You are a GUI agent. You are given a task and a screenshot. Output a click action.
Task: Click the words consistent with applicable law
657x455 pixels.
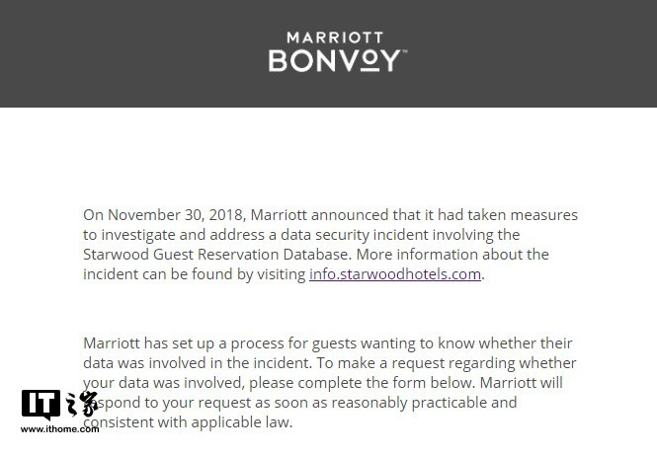pyautogui.click(x=188, y=422)
